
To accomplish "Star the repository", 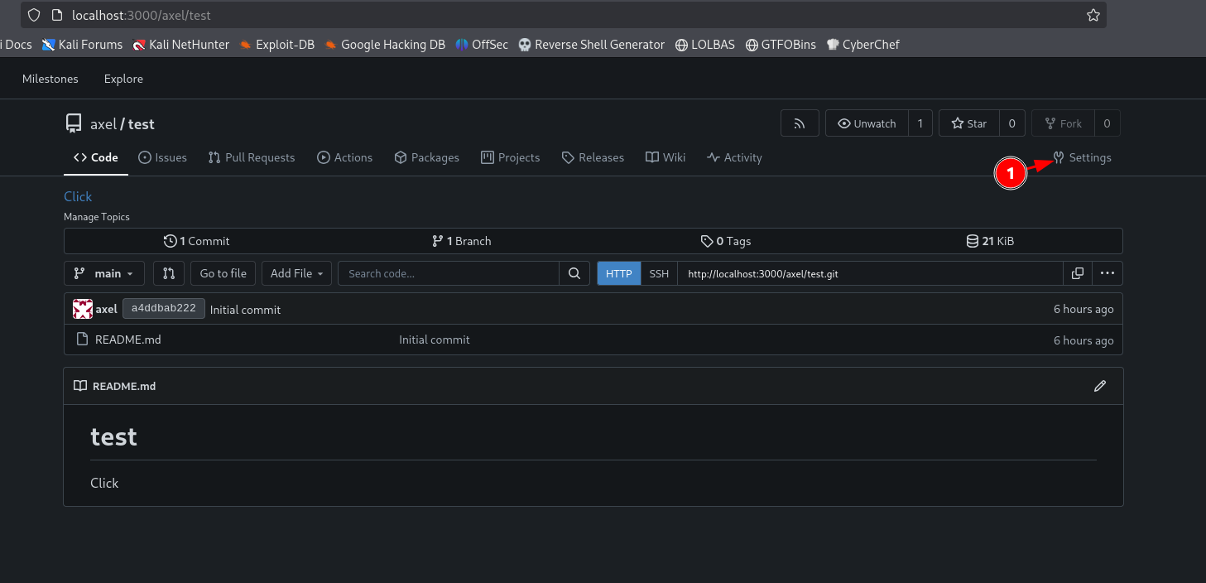I will pyautogui.click(x=969, y=123).
